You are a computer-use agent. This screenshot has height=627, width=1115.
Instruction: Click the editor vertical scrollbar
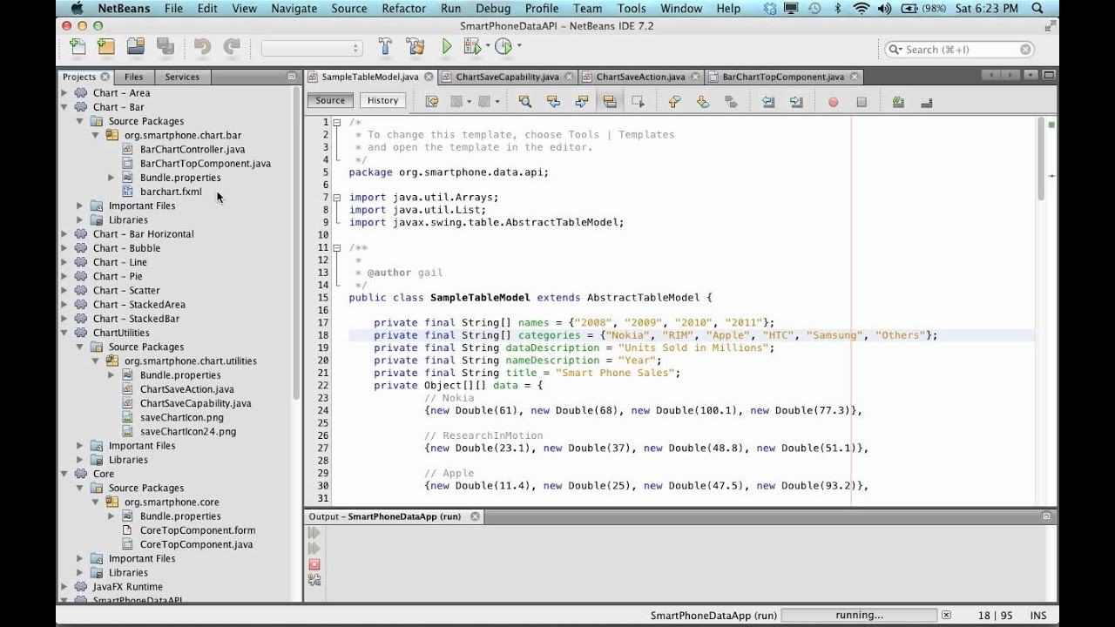click(1041, 158)
